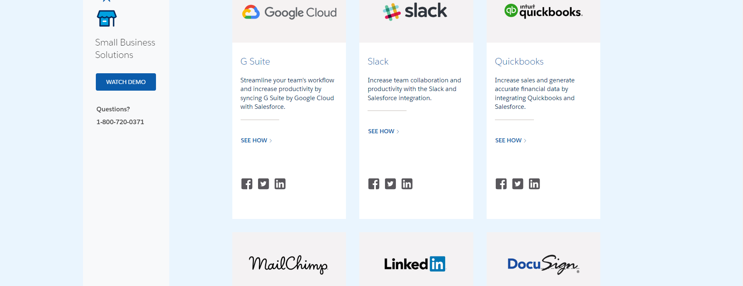Viewport: 743px width, 286px height.
Task: Share Quickbooks card on LinkedIn
Action: 534,184
